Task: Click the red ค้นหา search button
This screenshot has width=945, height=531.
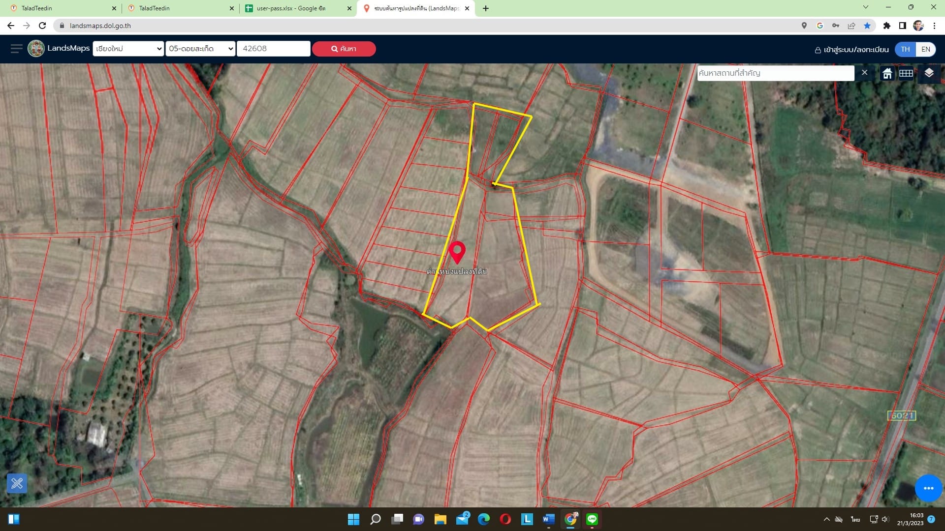Action: click(x=344, y=49)
